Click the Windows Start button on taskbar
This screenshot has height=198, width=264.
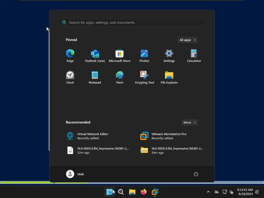[x=109, y=192]
